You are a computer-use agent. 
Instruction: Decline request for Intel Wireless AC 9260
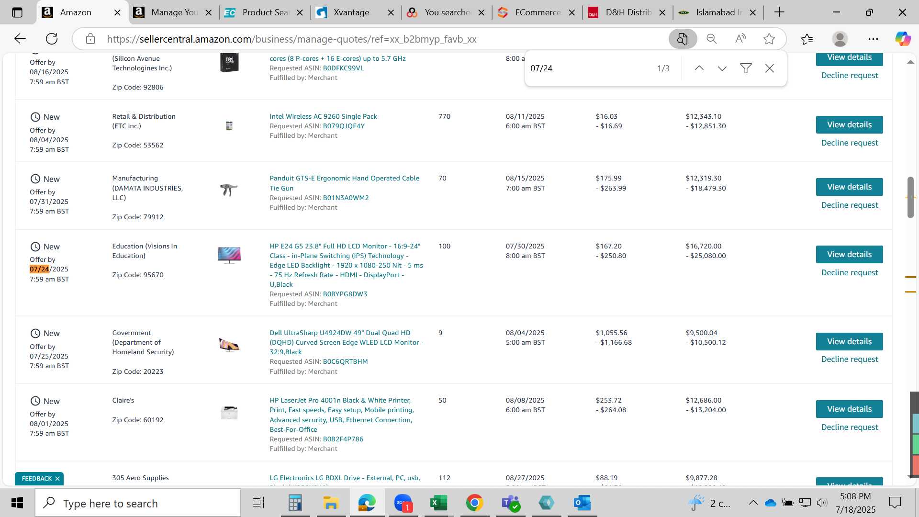pos(849,143)
